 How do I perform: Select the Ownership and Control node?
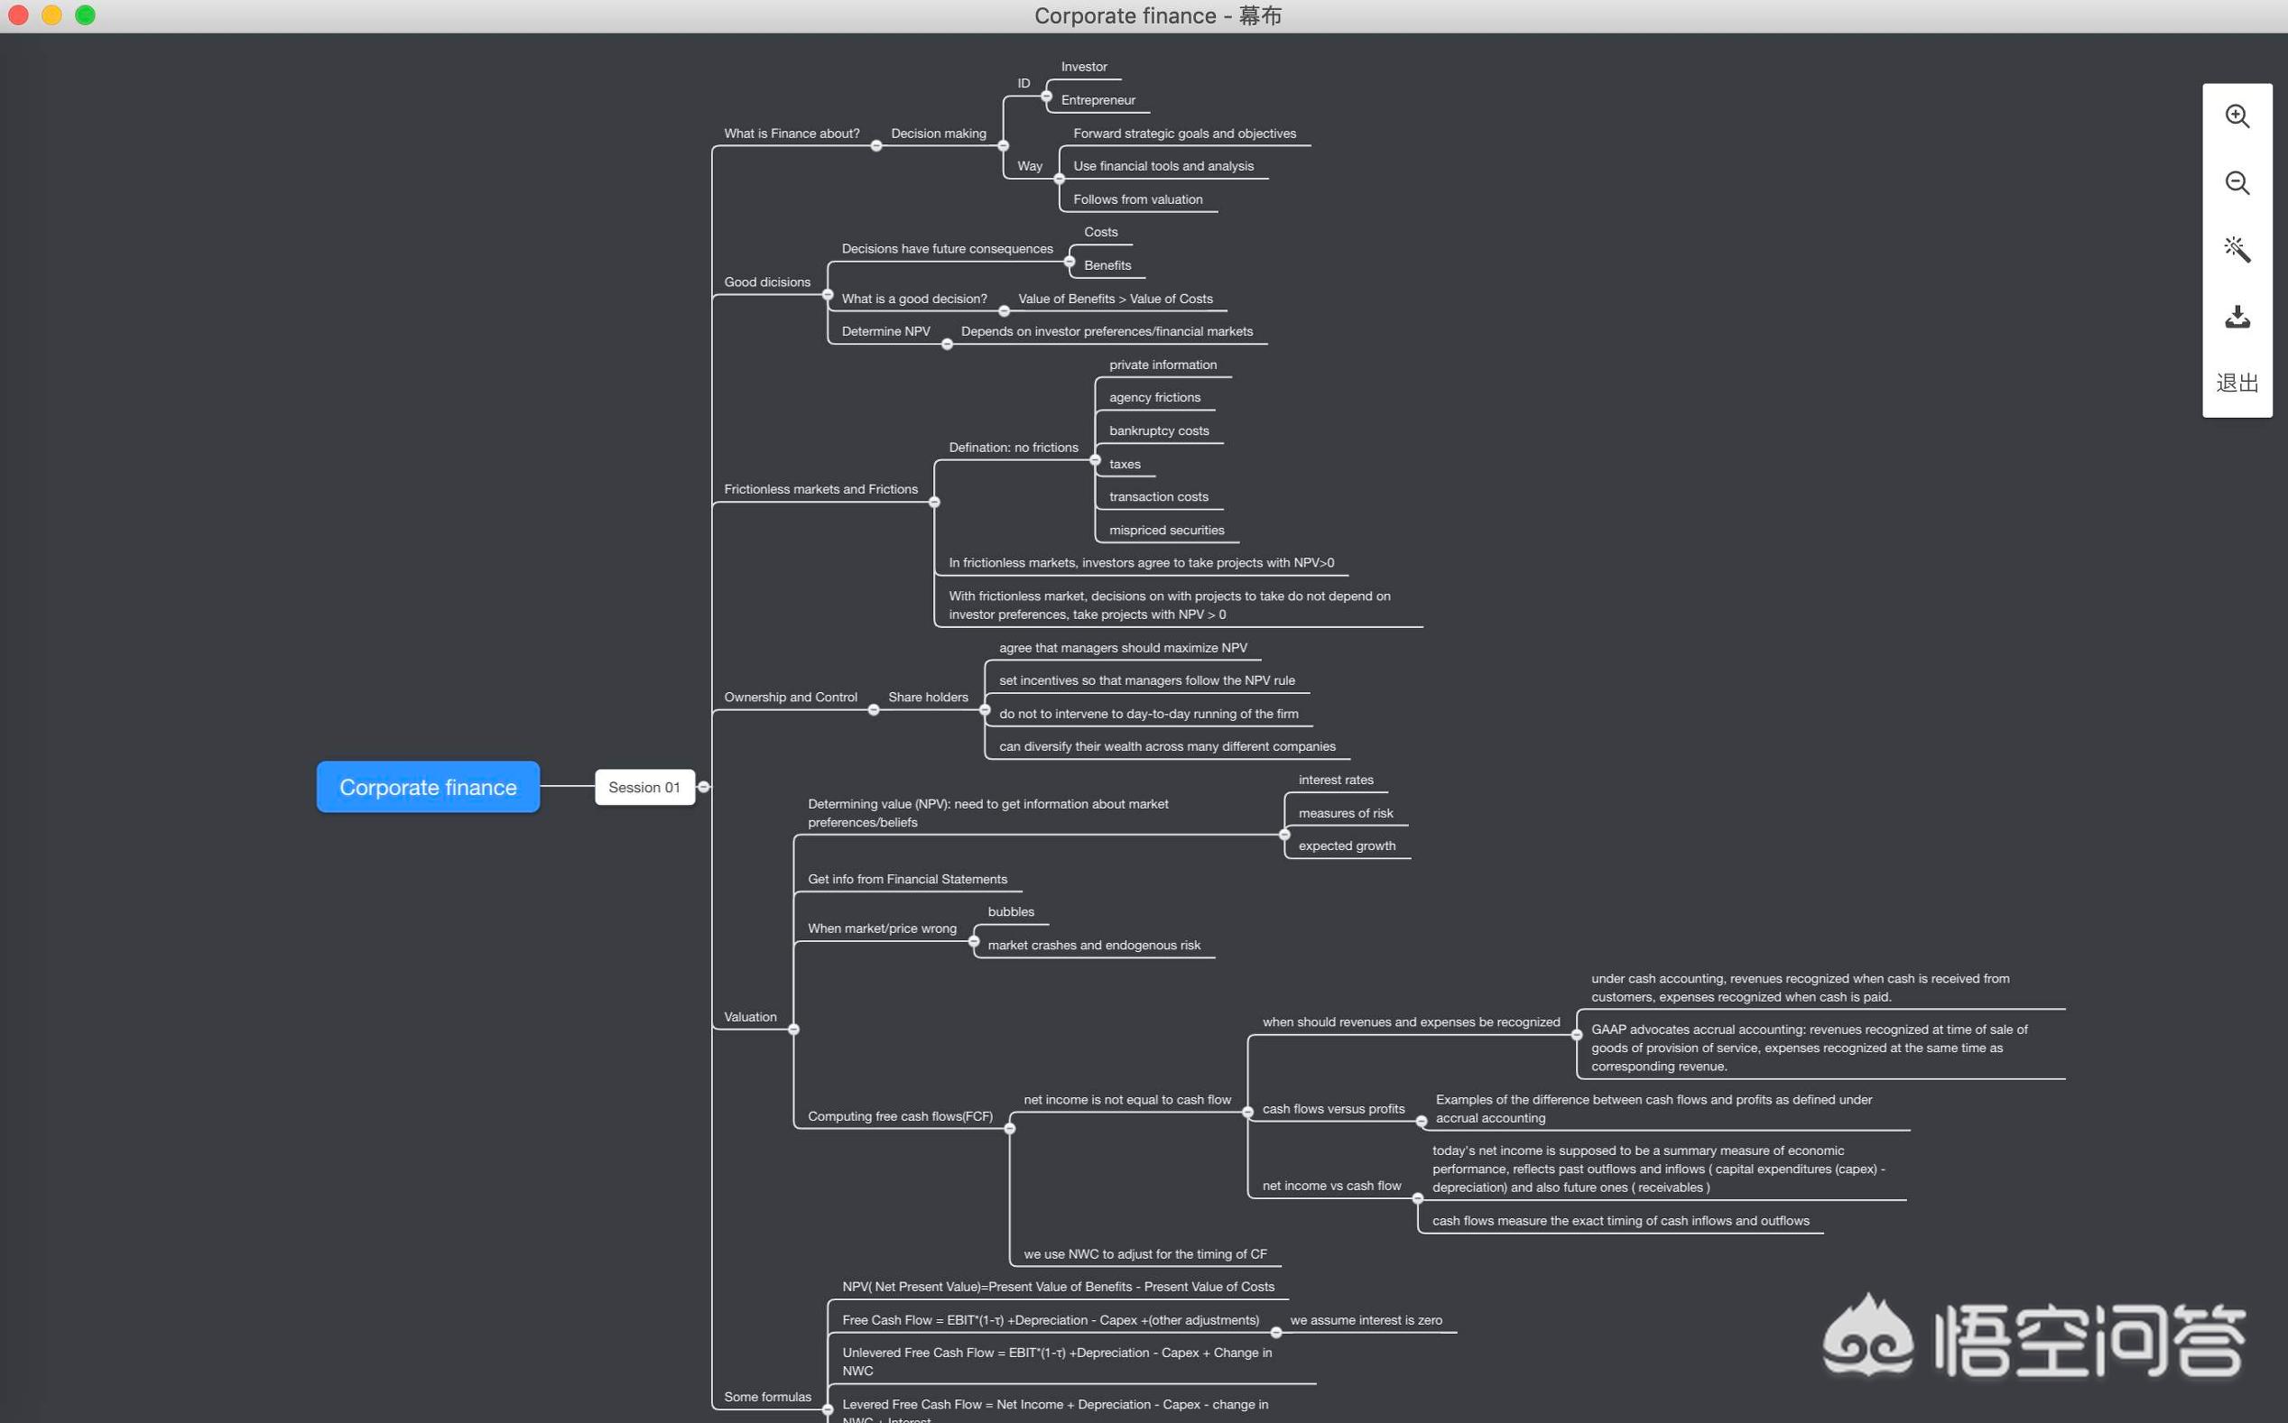790,698
